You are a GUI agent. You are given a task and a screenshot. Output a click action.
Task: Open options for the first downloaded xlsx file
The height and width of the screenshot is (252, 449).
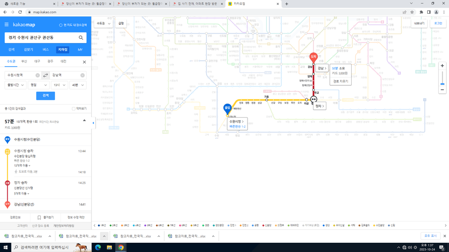(x=50, y=236)
